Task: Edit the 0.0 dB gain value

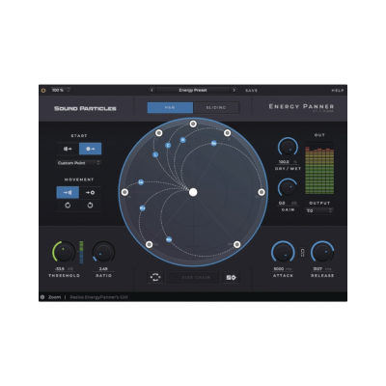Action: pyautogui.click(x=288, y=204)
